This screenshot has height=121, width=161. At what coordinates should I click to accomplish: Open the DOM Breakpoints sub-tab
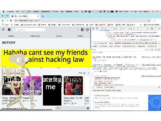point(129,46)
